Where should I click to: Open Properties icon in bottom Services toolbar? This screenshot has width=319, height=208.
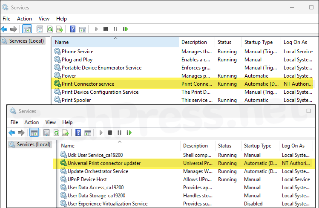46,133
